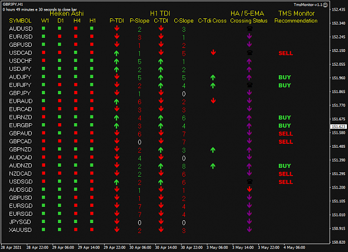Click the SELL recommendation for USDSGD
The image size is (348, 252).
[x=286, y=182]
